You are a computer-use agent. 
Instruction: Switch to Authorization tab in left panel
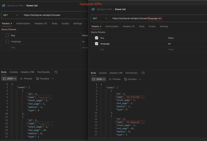pos(23,24)
